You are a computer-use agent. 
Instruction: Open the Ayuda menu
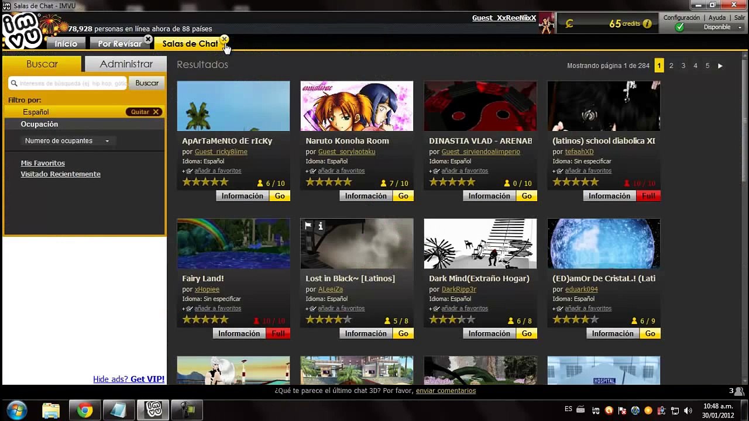[717, 18]
